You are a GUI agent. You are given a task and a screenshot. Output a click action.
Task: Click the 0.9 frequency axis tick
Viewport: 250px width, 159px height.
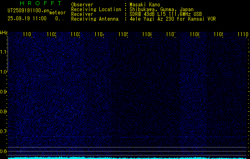coord(4,92)
